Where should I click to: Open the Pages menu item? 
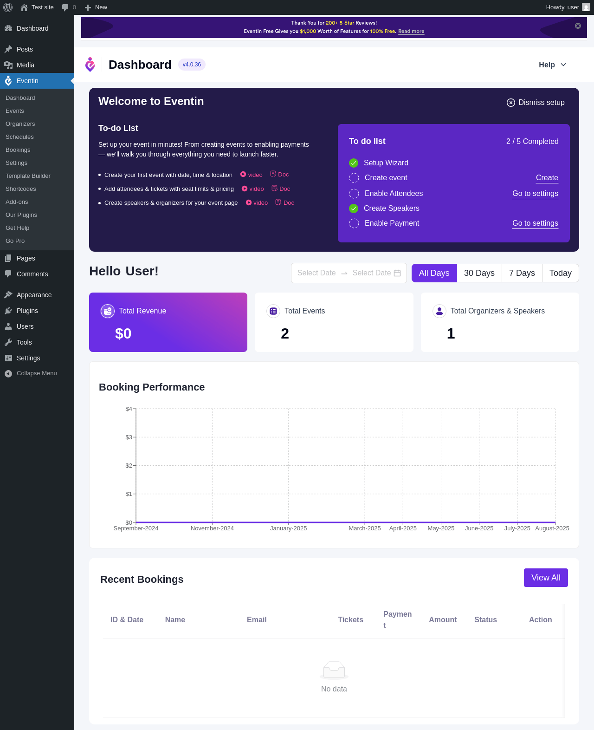tap(37, 258)
